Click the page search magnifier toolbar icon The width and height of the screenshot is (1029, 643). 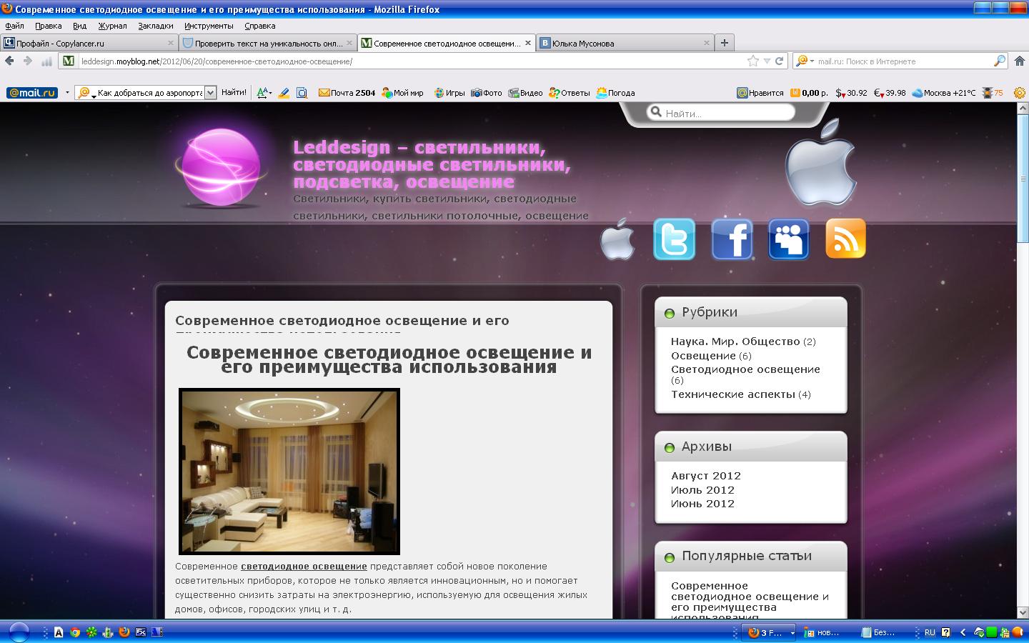[302, 93]
